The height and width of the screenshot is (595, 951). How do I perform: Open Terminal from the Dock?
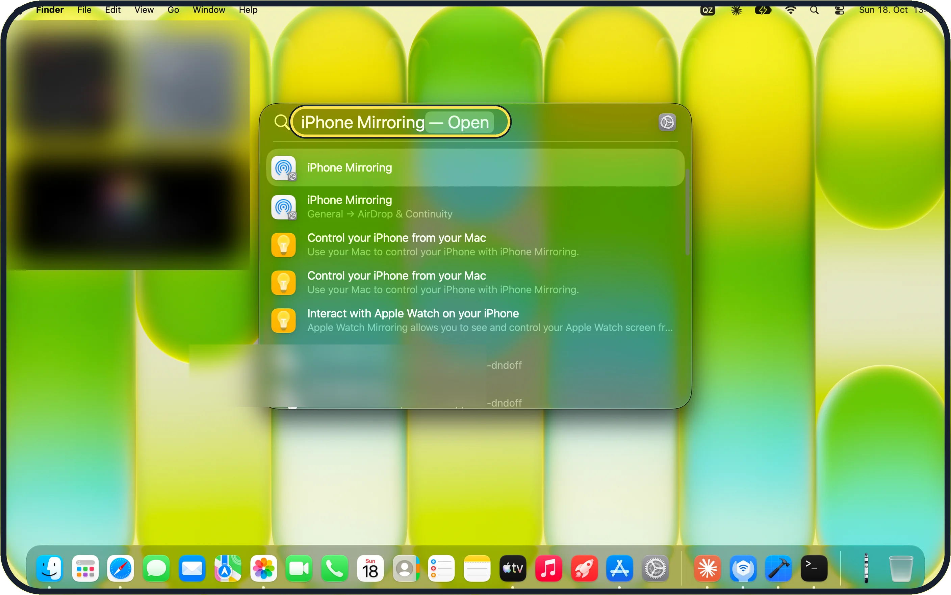(814, 568)
